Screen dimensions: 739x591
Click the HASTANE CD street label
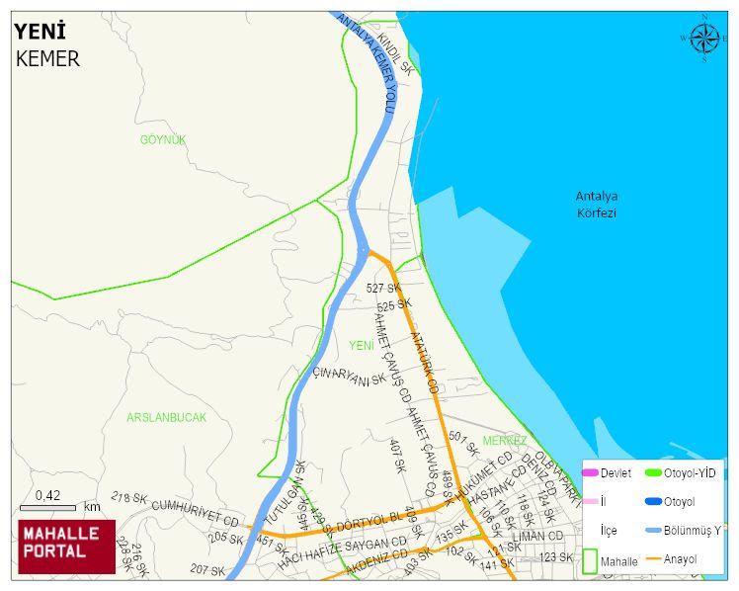[x=497, y=485]
